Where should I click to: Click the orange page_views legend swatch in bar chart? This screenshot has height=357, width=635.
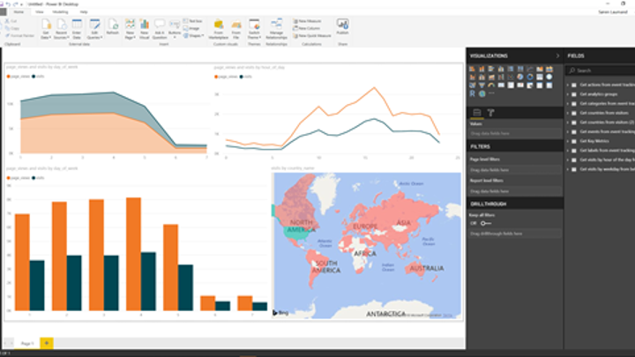[9, 176]
